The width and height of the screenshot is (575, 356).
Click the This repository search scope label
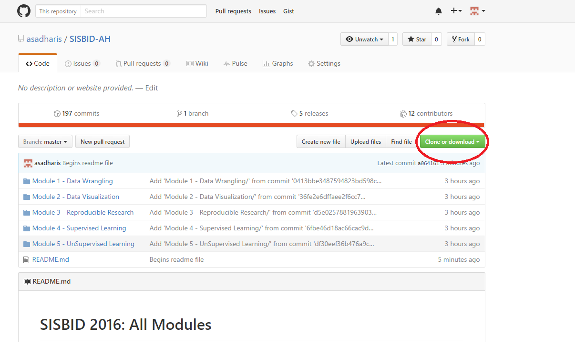click(58, 11)
